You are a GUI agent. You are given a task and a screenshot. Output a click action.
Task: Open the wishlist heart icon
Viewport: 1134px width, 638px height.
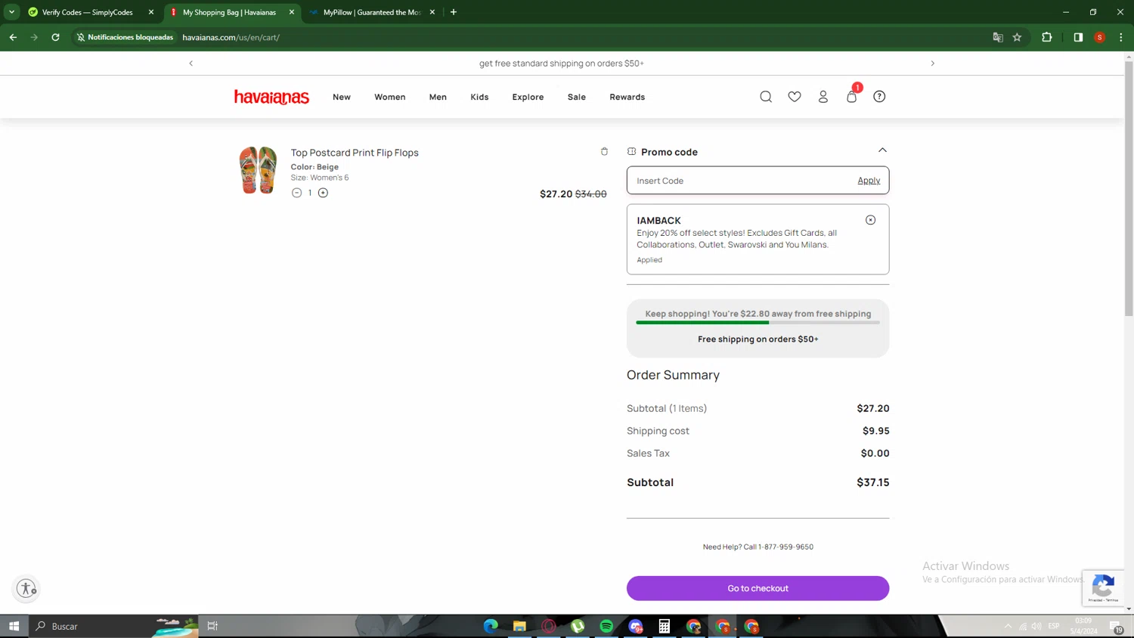tap(795, 97)
